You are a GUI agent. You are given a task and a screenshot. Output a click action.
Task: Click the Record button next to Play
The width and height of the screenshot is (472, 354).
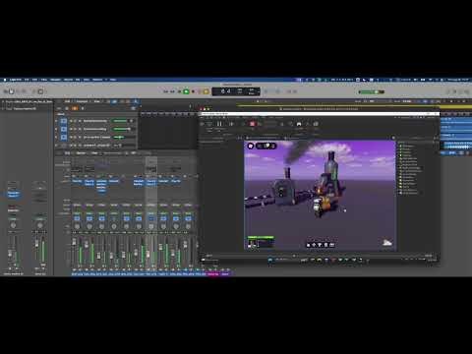coord(193,91)
